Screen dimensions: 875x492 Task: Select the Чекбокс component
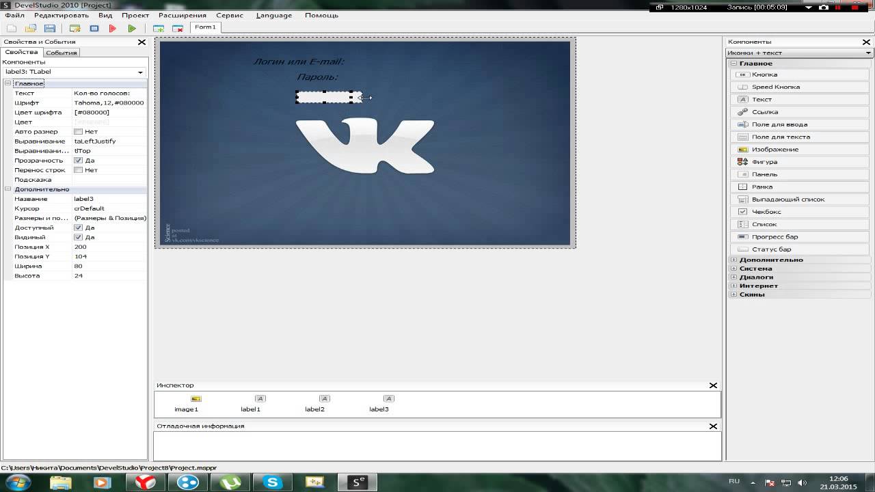coord(800,212)
